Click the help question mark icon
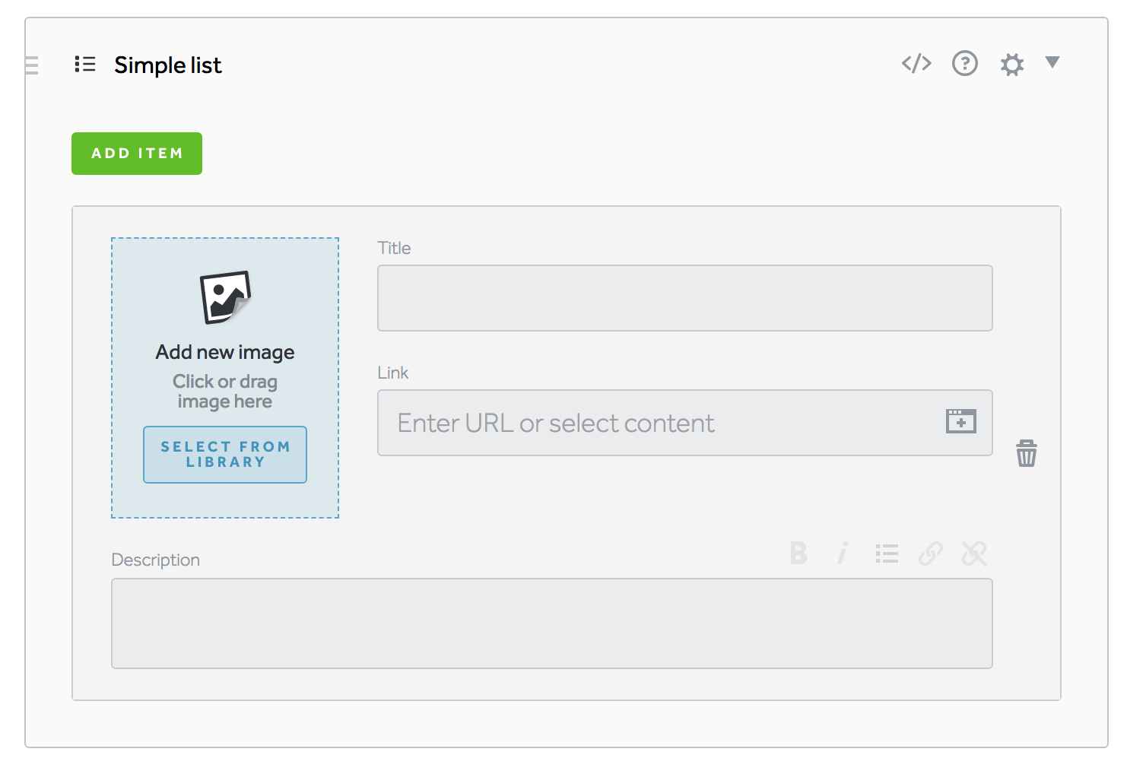Screen dimensions: 1127x771 click(x=965, y=63)
